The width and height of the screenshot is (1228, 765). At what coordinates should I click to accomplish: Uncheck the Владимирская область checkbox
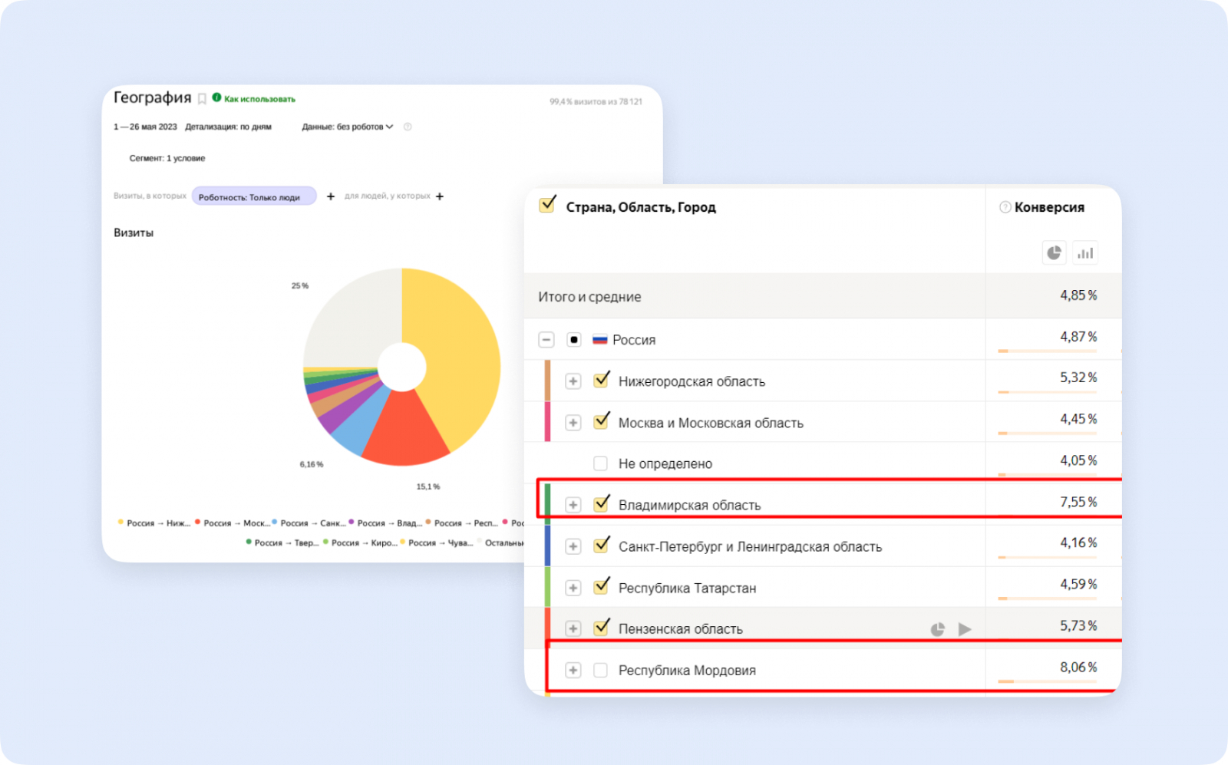(601, 504)
